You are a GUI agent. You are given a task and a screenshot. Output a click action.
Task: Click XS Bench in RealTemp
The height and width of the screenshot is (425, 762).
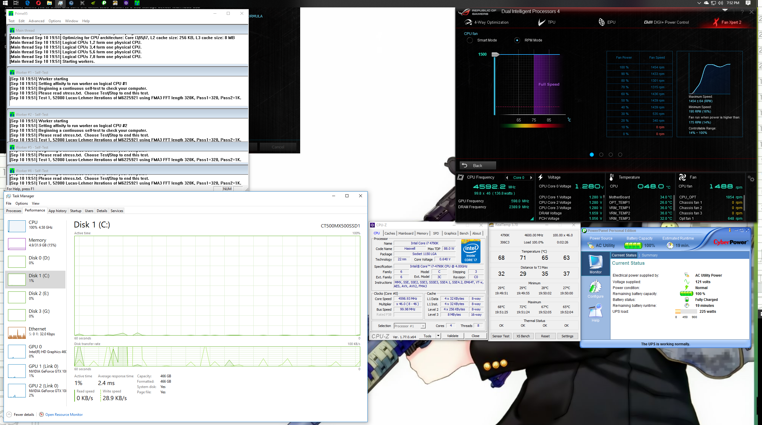pyautogui.click(x=523, y=336)
